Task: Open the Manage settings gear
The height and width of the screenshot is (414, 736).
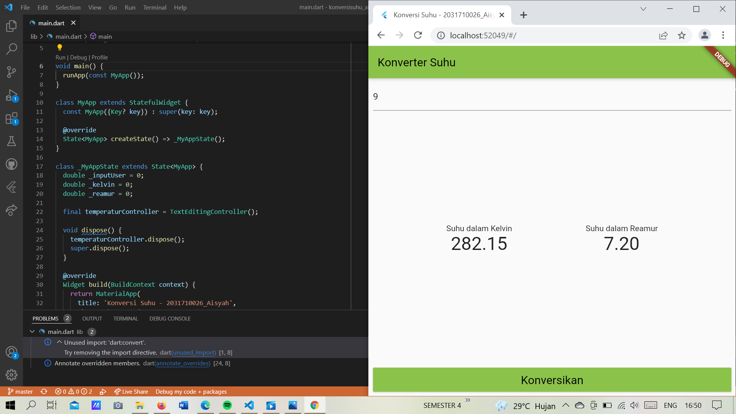Action: [11, 375]
